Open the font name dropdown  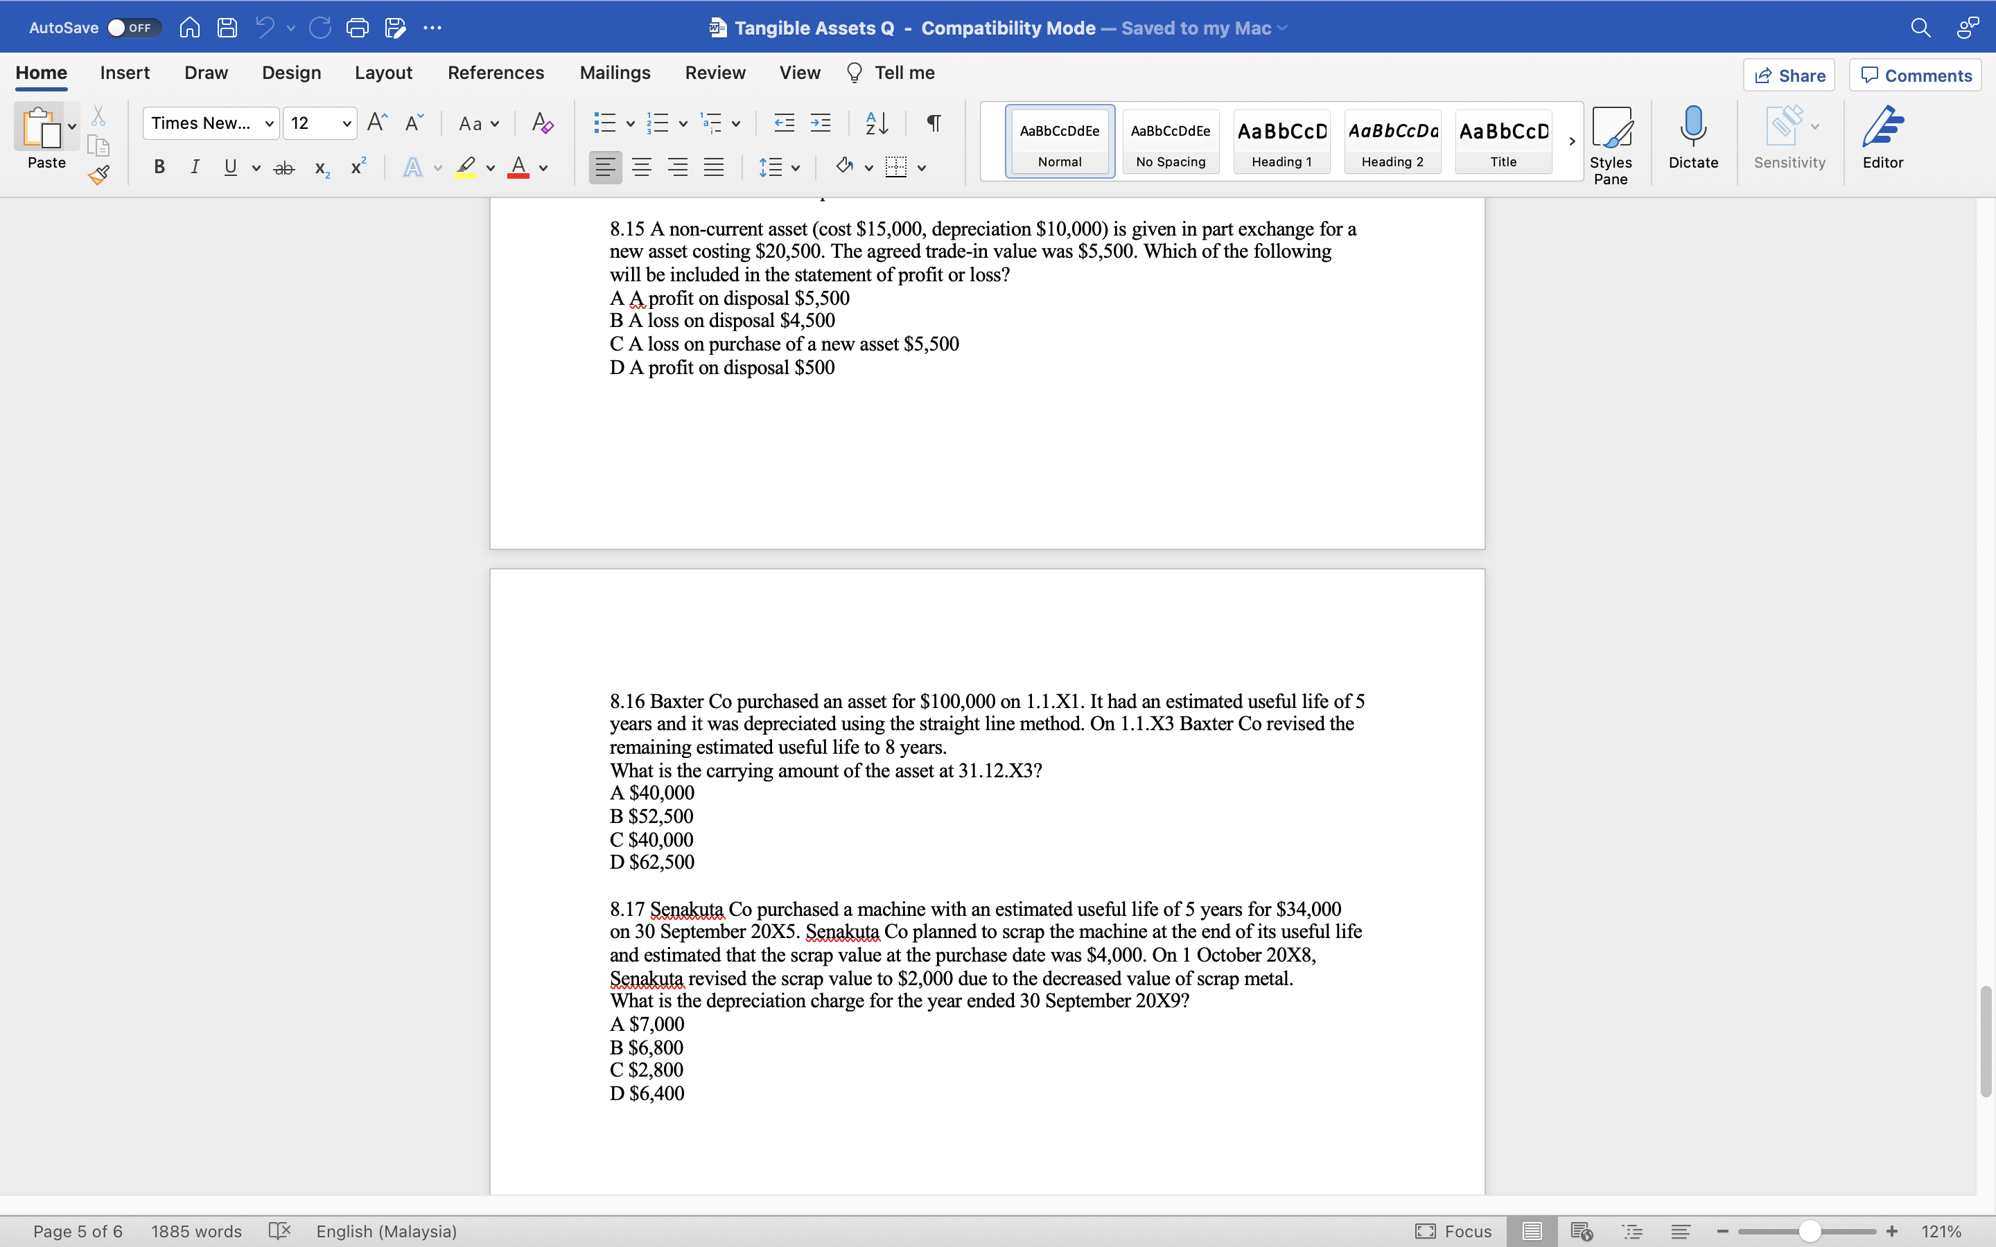point(269,124)
